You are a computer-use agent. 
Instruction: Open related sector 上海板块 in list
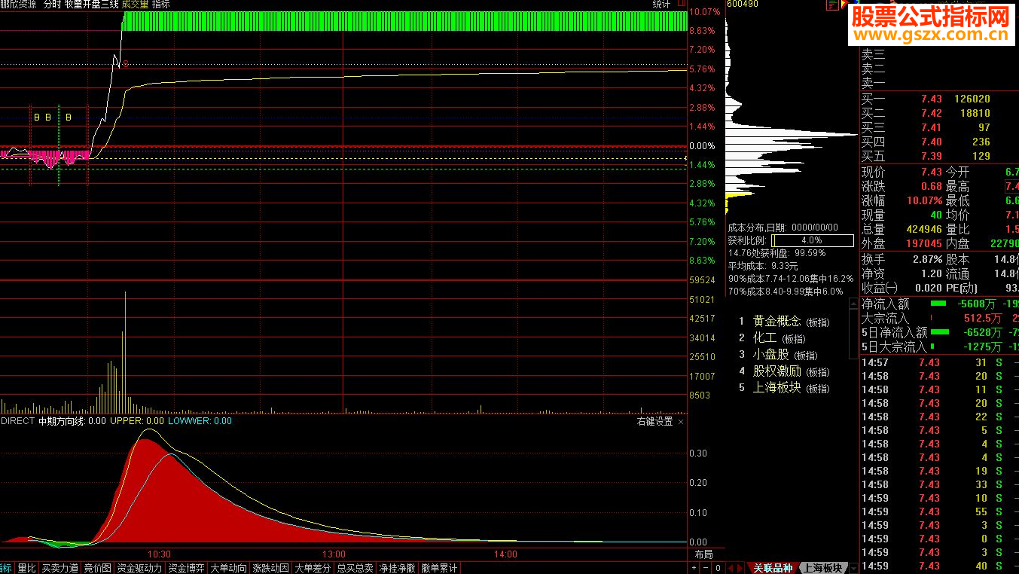(776, 387)
